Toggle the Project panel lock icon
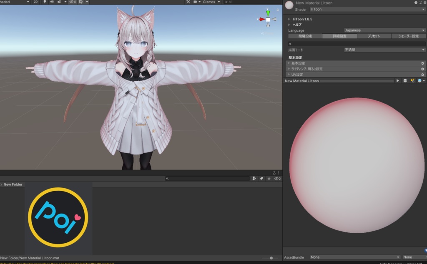Image resolution: width=427 pixels, height=264 pixels. [x=274, y=173]
